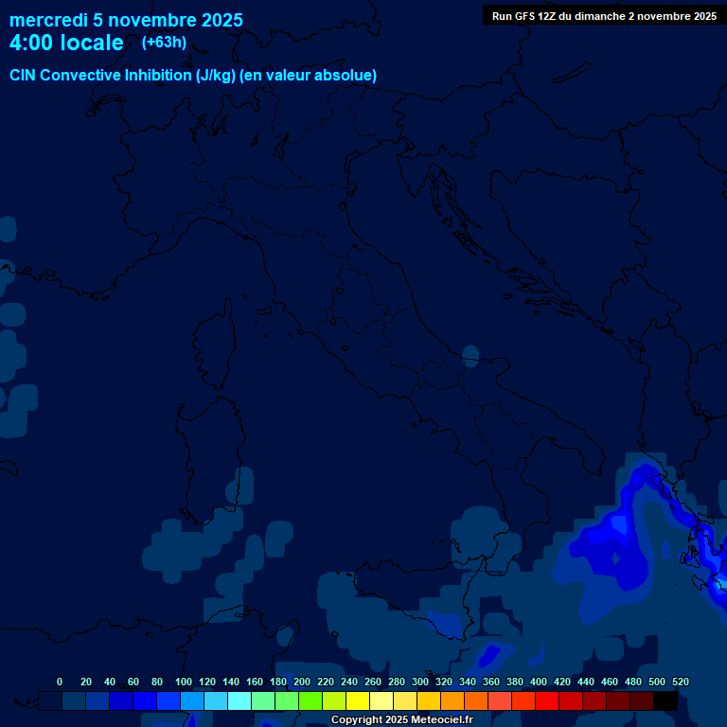Pick the orange swatch under 340 in legend
Viewport: 727px width, 727px height.
click(476, 700)
